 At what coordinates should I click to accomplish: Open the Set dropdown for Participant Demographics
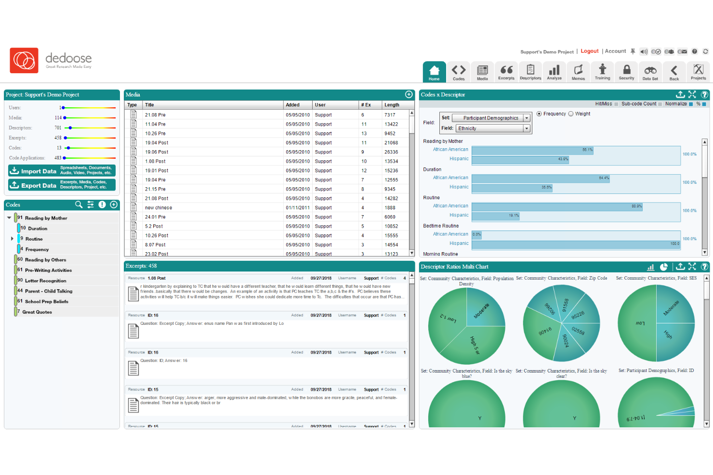coord(491,118)
